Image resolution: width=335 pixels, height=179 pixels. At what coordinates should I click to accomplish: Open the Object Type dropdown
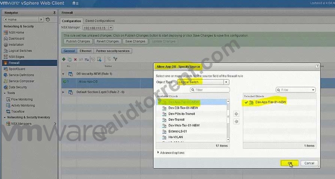click(226, 82)
